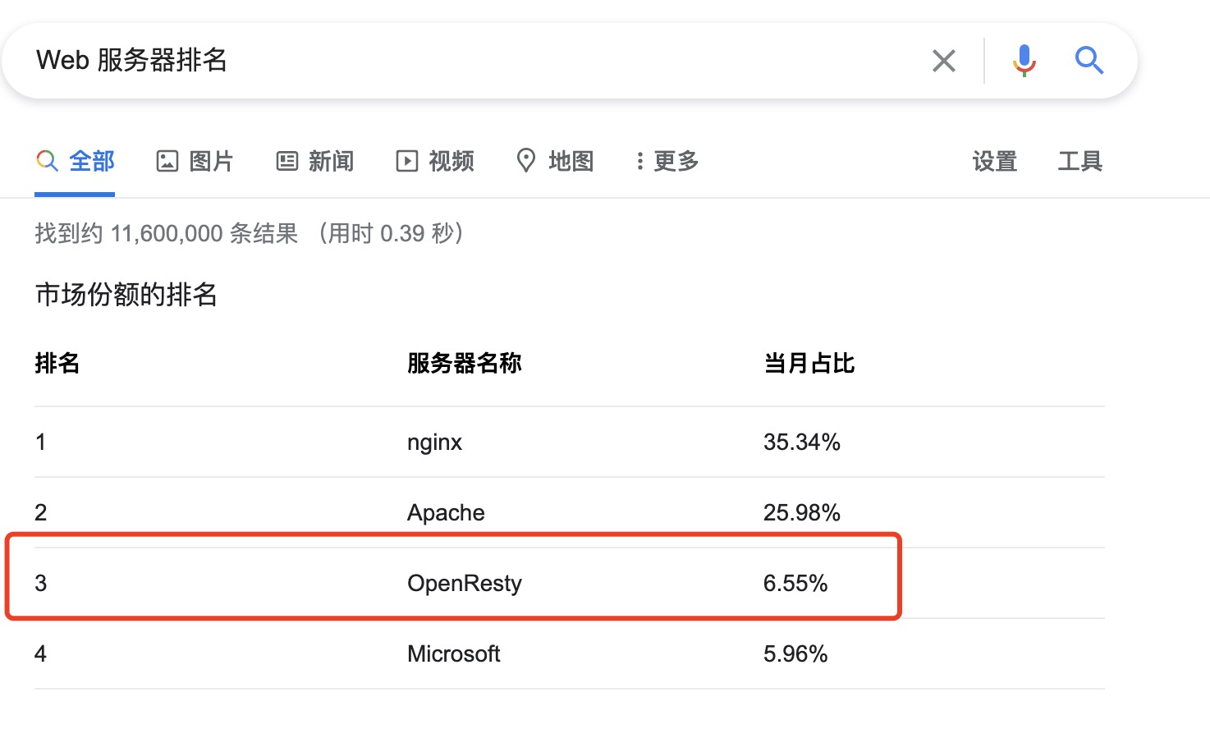Open the 工具 search tools
Viewport: 1210px width, 729px height.
[1079, 161]
